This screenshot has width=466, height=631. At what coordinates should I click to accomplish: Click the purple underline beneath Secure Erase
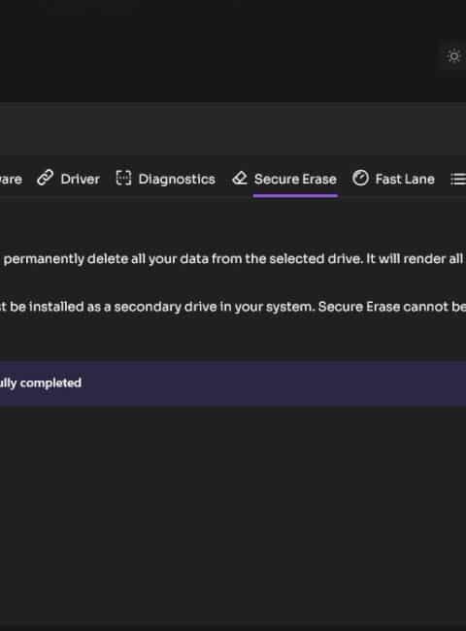(x=295, y=195)
